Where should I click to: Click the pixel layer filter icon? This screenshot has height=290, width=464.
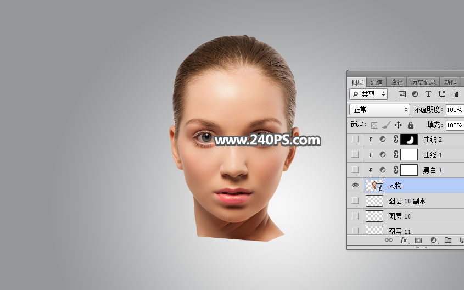402,94
